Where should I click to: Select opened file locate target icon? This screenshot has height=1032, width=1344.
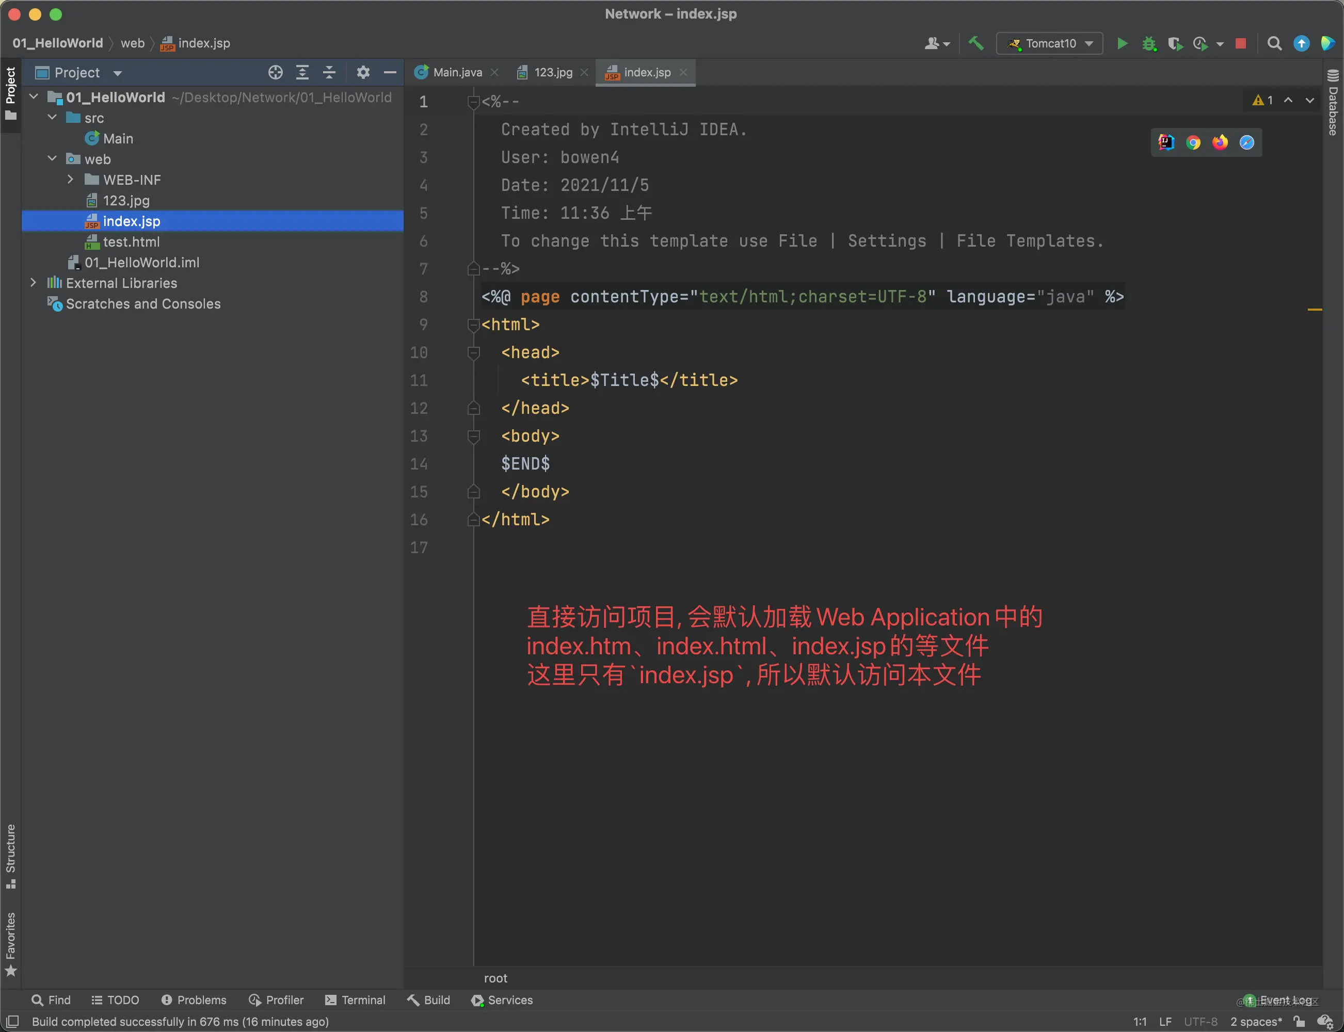click(275, 72)
